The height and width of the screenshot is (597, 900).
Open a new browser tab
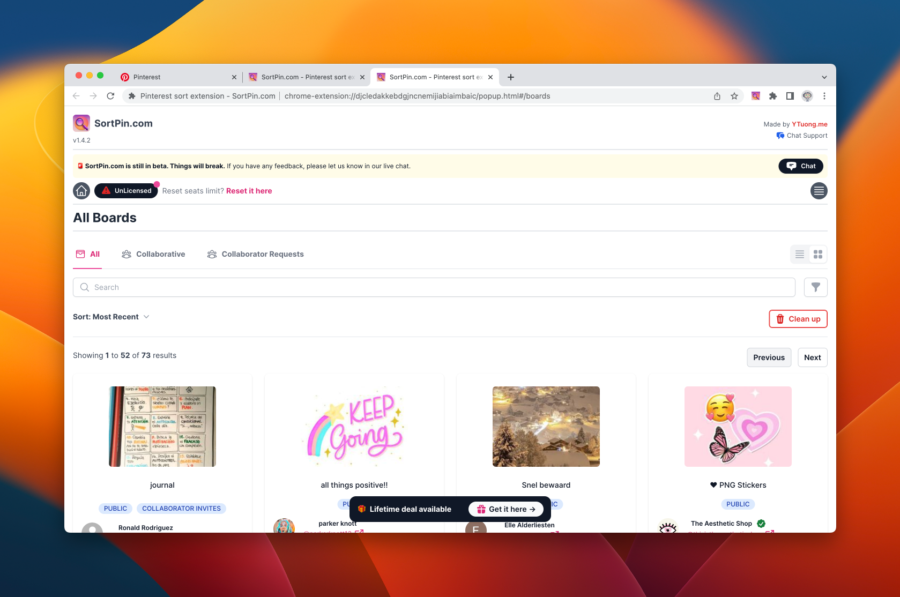pos(511,77)
